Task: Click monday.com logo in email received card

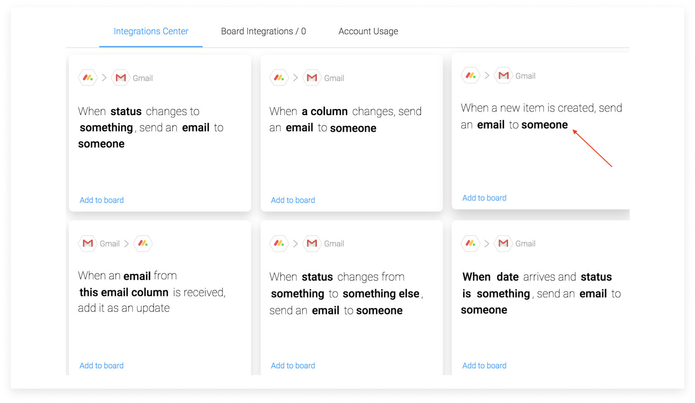Action: point(143,243)
